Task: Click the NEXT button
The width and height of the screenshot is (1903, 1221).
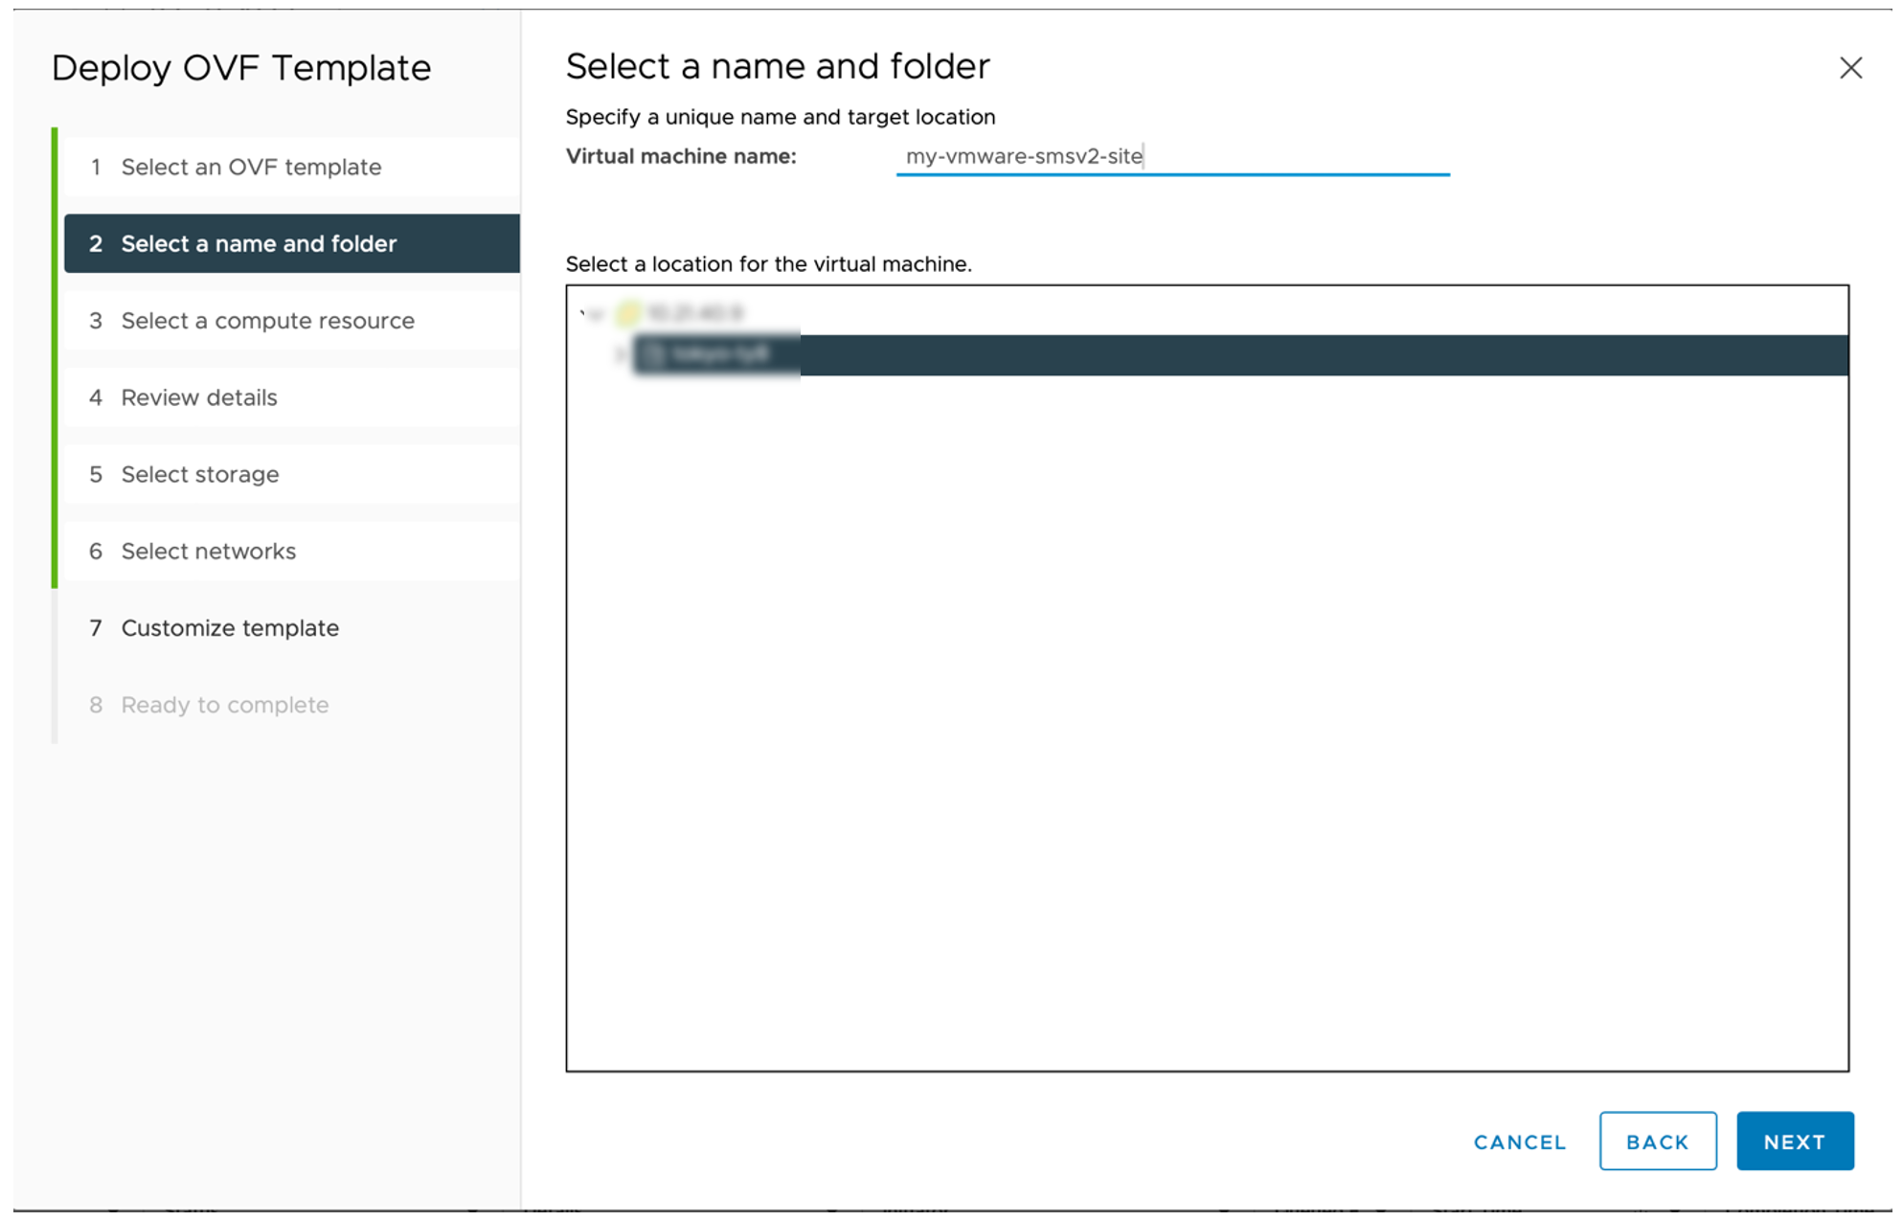Action: click(1794, 1141)
